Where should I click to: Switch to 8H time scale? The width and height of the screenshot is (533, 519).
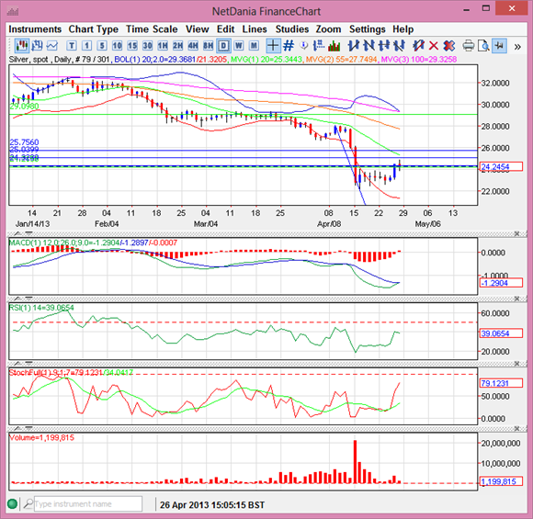click(208, 46)
